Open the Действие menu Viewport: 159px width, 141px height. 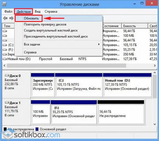23,12
